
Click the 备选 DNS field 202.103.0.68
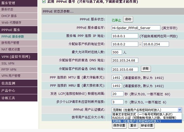pyautogui.click(x=125, y=69)
